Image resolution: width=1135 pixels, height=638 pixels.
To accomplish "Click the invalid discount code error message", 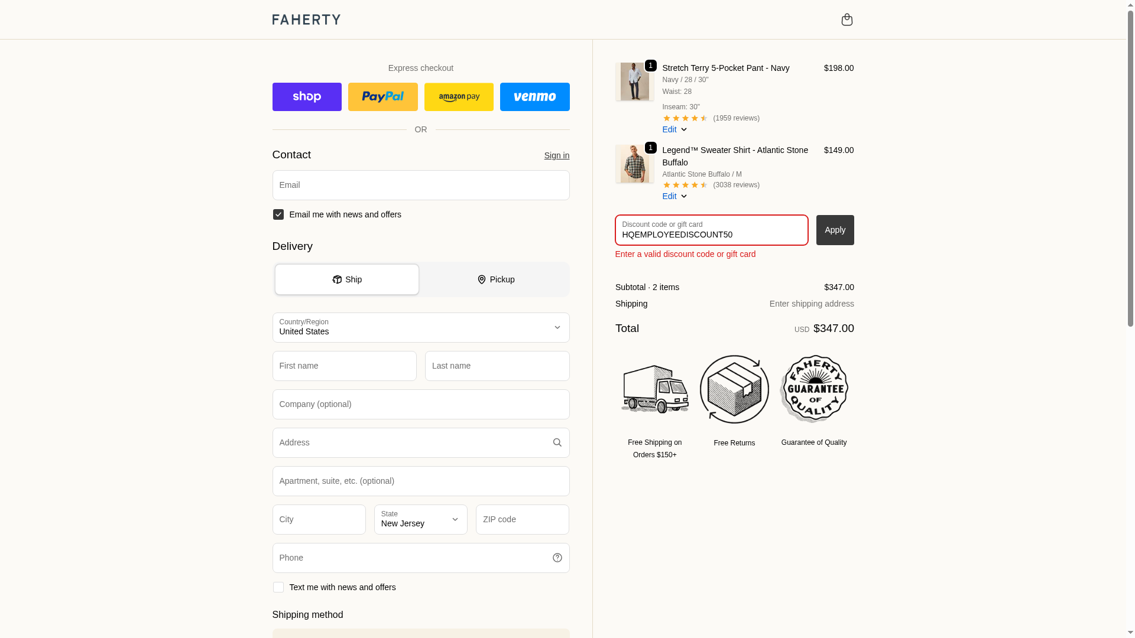I will [685, 254].
